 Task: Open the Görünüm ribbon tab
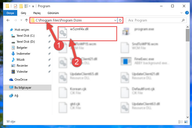(53, 13)
